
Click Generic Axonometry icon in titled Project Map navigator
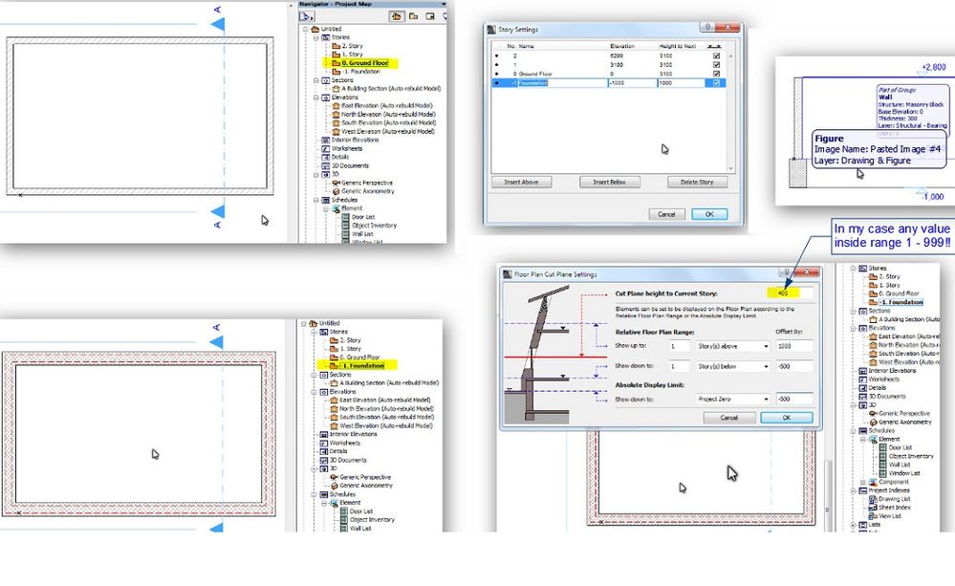click(336, 191)
